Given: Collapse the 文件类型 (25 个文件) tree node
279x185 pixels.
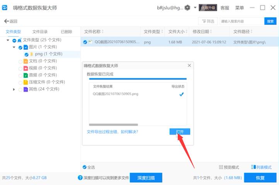Looking at the screenshot, I should tap(8, 40).
